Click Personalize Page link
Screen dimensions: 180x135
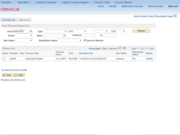coord(163,16)
